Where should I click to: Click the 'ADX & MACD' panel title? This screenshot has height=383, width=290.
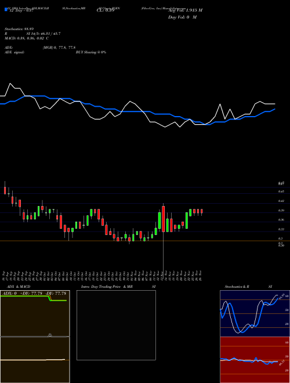19,287
